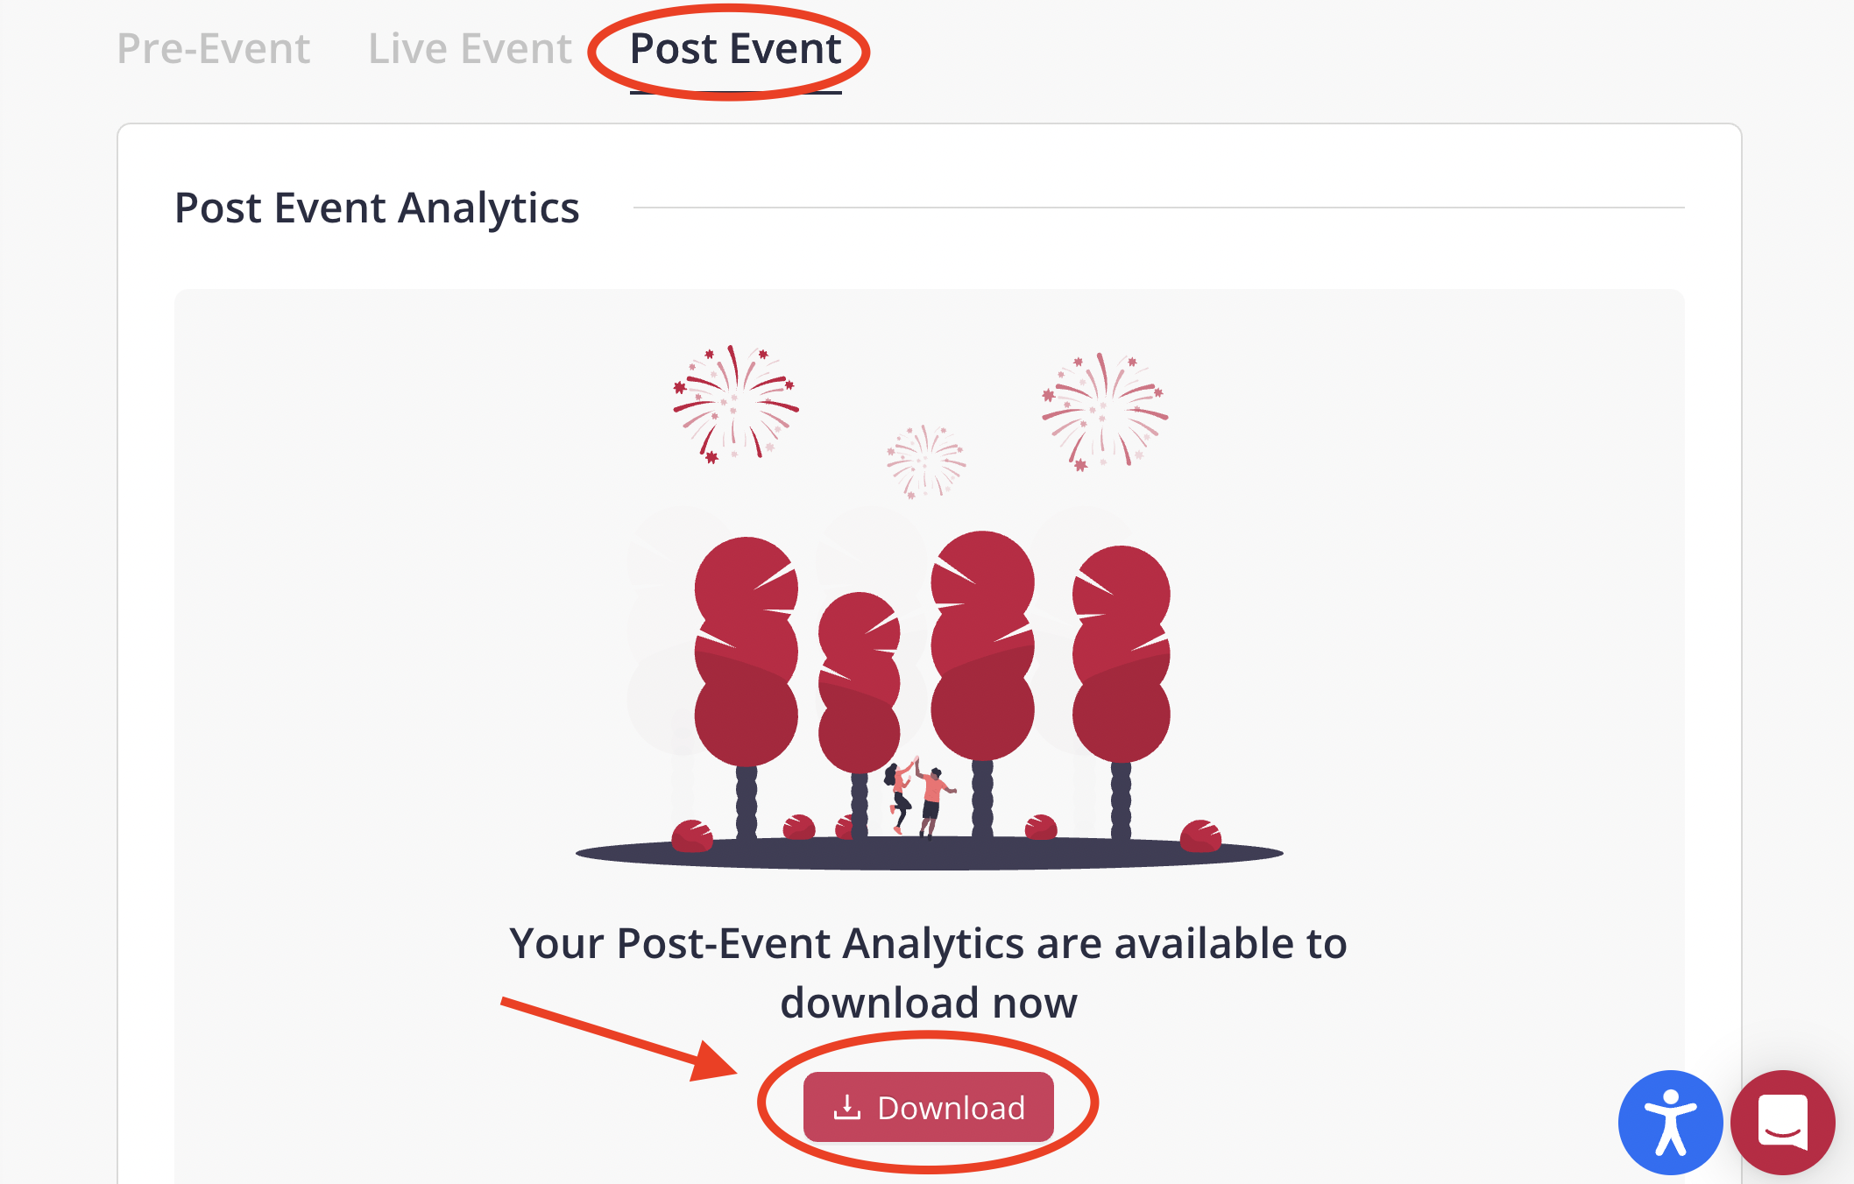Click the download arrow icon
Screen dimensions: 1854x1184
[846, 1107]
